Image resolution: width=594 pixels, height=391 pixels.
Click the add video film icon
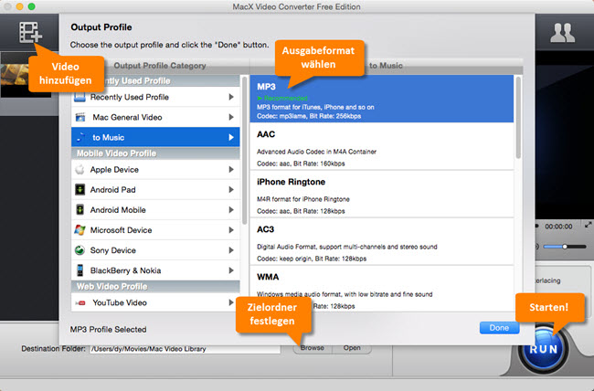click(x=30, y=32)
